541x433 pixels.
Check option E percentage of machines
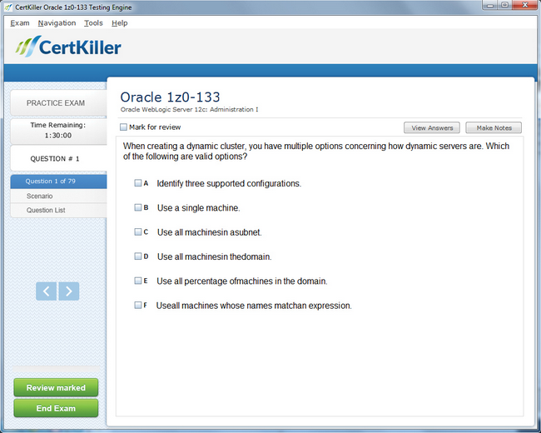(x=137, y=281)
